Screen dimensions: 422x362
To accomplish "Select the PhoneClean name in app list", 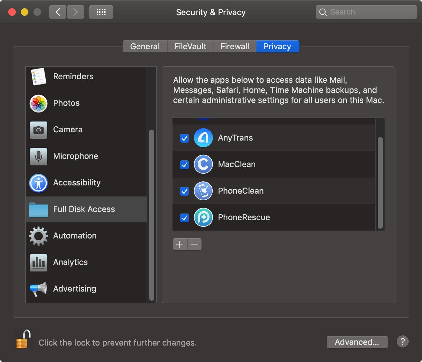I will pos(241,191).
